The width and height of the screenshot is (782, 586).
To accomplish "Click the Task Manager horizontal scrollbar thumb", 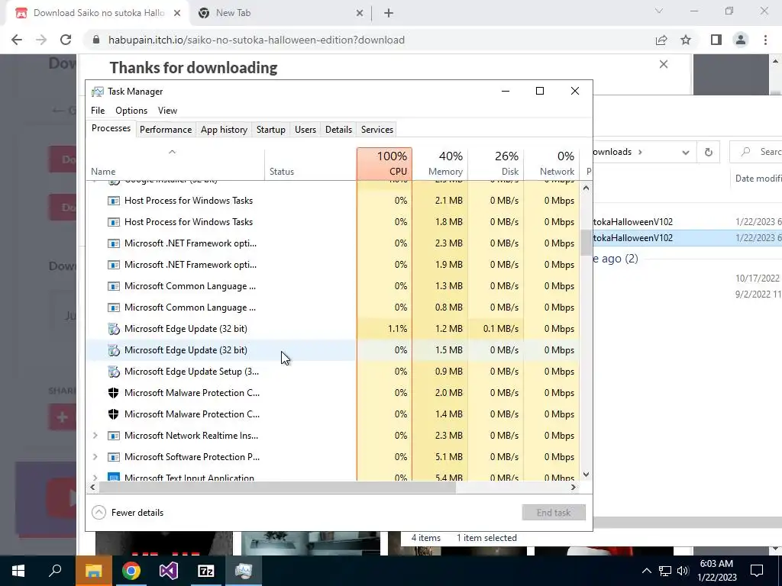I will 277,488.
